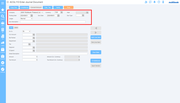Go to next line item arrow

[x=96, y=33]
